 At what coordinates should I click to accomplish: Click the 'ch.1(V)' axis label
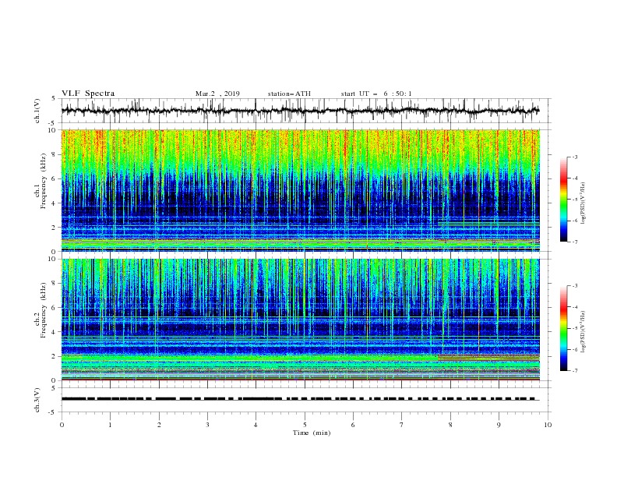click(37, 111)
